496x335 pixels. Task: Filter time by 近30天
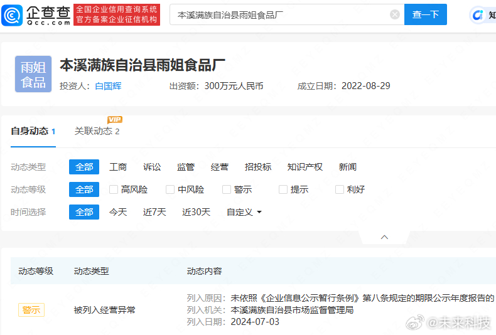[196, 212]
